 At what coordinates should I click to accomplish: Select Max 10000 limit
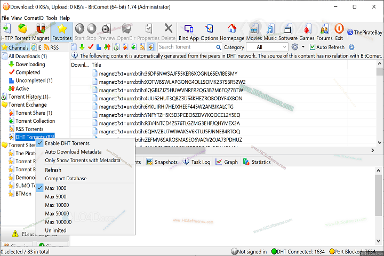click(85, 205)
